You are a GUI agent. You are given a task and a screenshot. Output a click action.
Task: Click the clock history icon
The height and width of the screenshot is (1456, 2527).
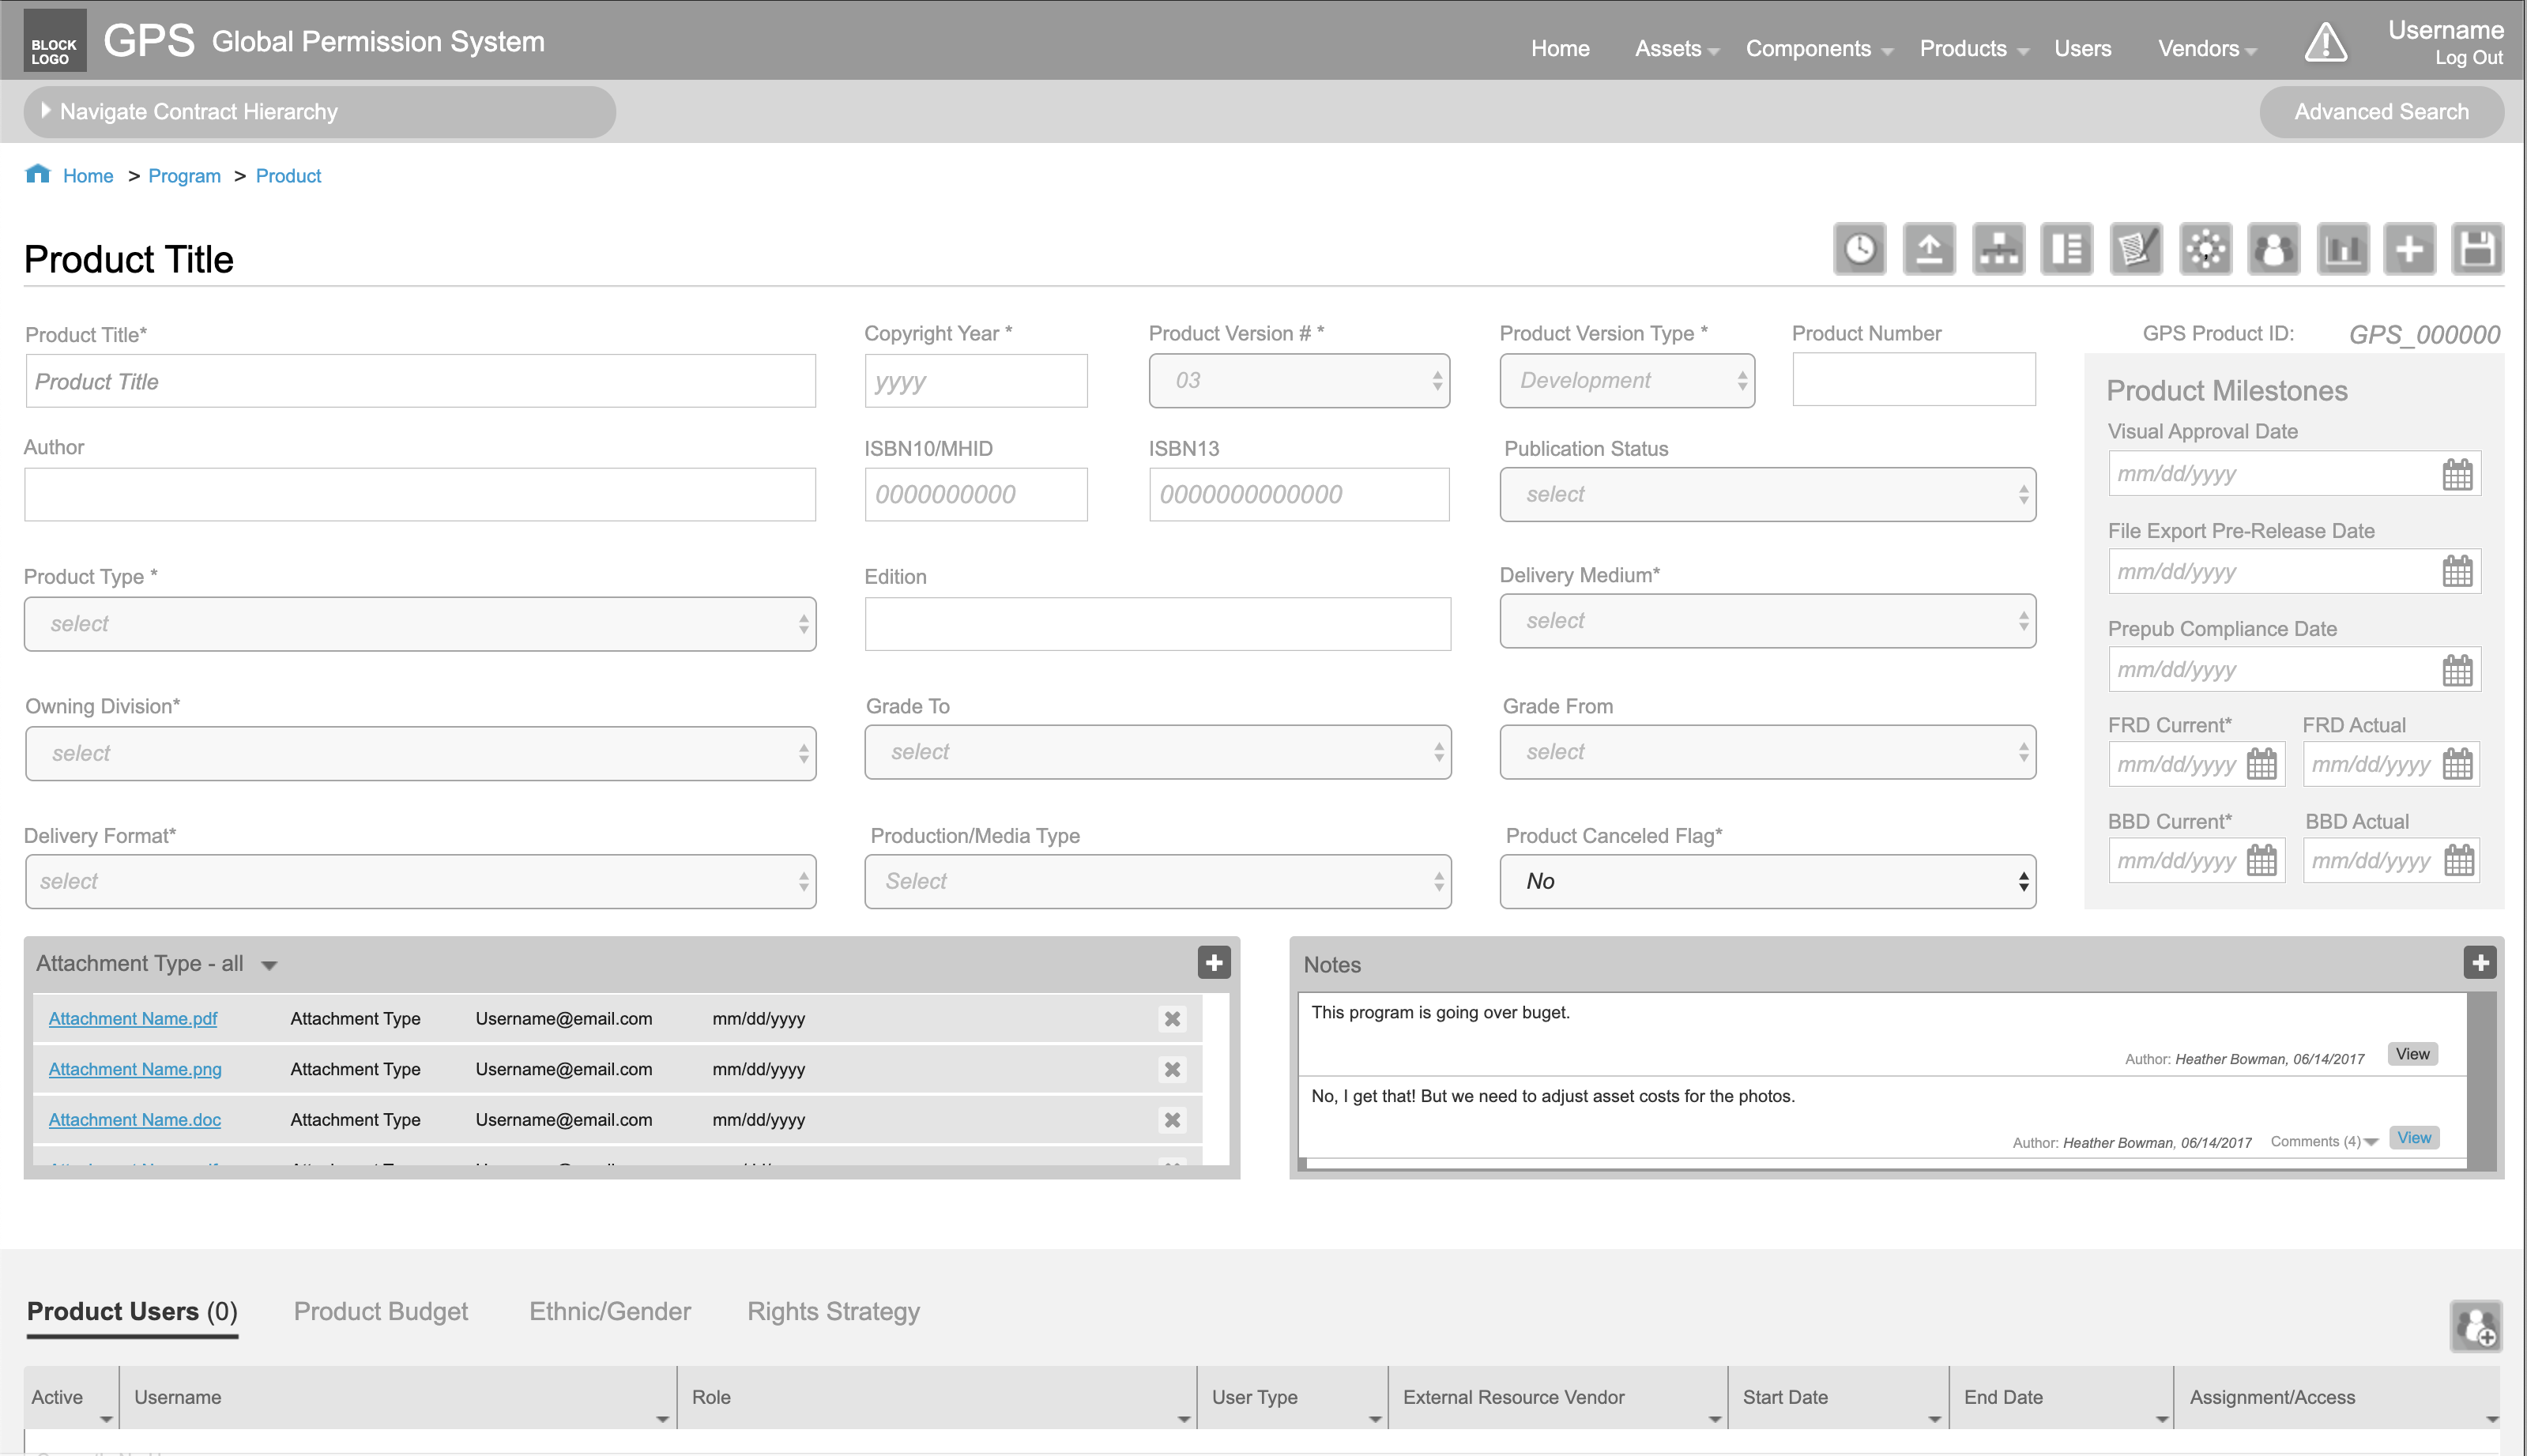(1859, 249)
